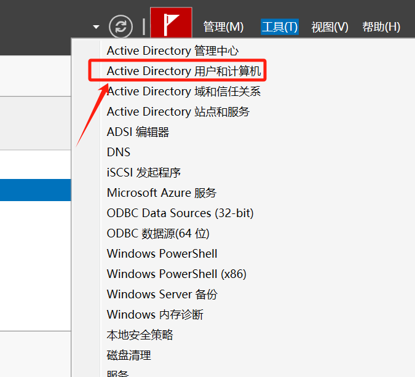Expand the small dropdown arrow beside refresh
This screenshot has width=415, height=377.
95,27
